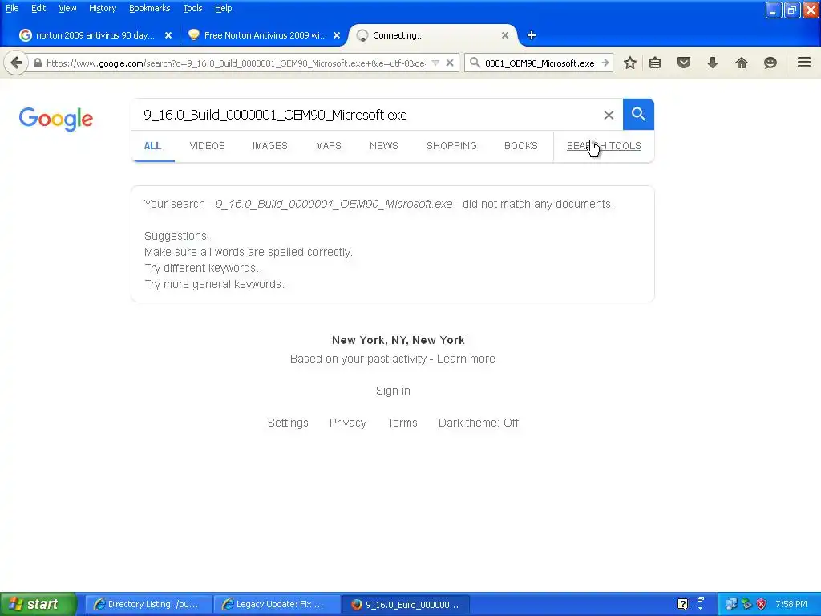Click the Pocket save icon

coord(684,63)
